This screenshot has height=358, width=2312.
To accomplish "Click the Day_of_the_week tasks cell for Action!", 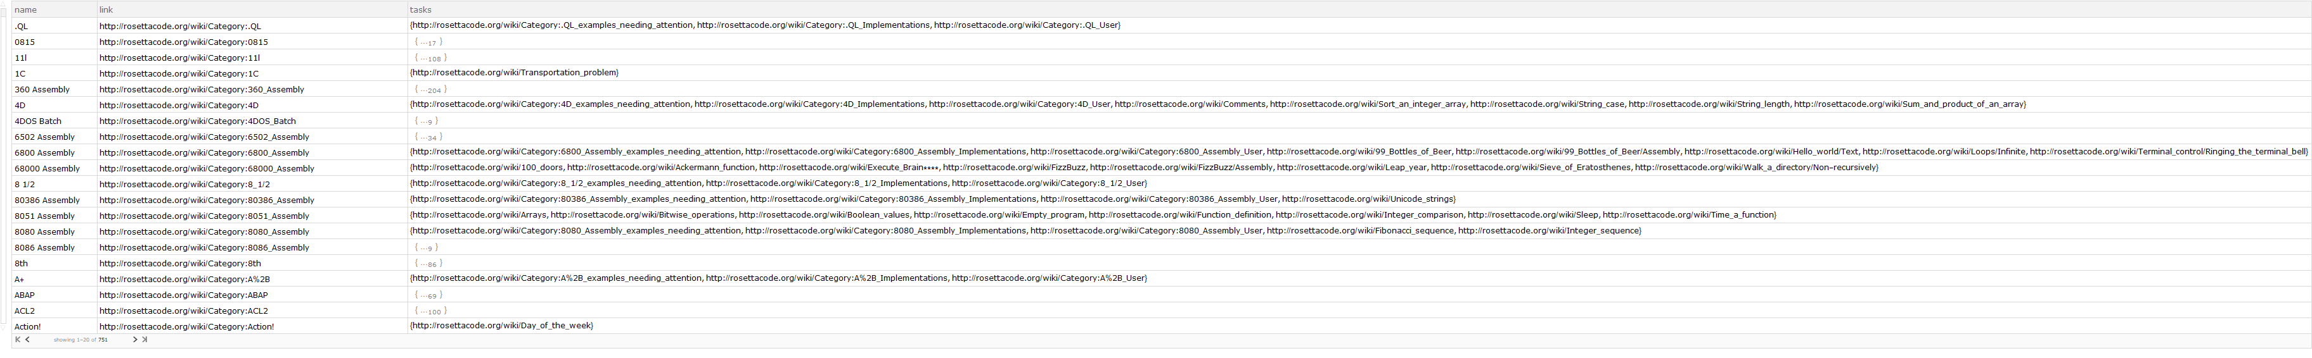I will [1359, 326].
